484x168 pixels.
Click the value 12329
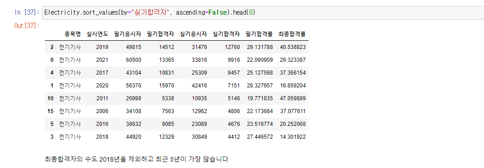click(167, 137)
